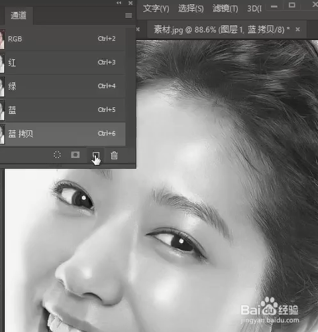Activate the 素材.jpg document tab
Screen dimensions: 318x332
[x=221, y=29]
